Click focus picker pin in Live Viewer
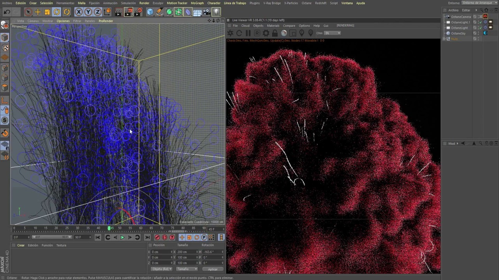This screenshot has width=499, height=280. [302, 33]
